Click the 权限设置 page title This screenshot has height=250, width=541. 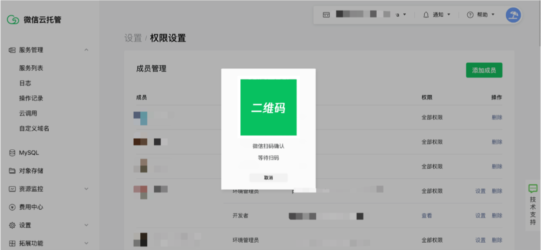pyautogui.click(x=168, y=38)
